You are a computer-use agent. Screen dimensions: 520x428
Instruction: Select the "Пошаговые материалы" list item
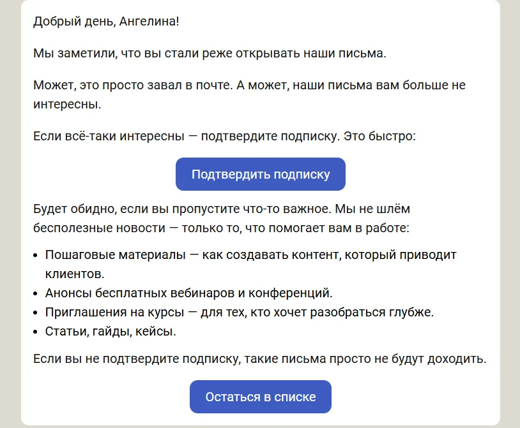250,255
